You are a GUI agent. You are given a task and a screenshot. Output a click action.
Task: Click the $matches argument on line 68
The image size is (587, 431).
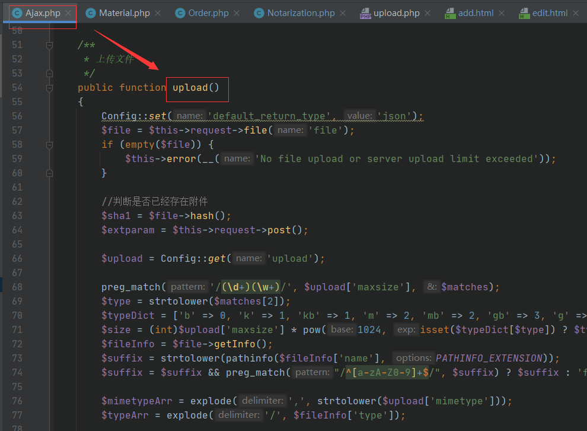[x=465, y=287]
